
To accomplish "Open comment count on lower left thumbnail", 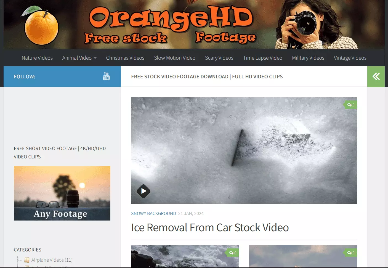I will point(233,253).
